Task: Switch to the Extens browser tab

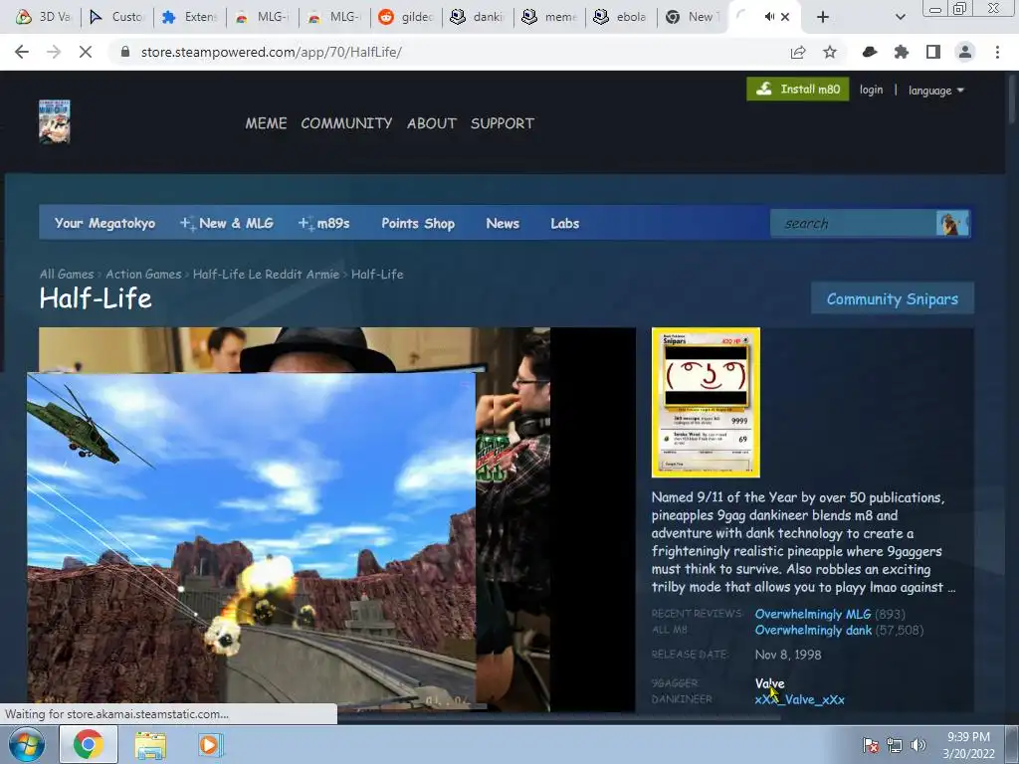Action: (189, 17)
